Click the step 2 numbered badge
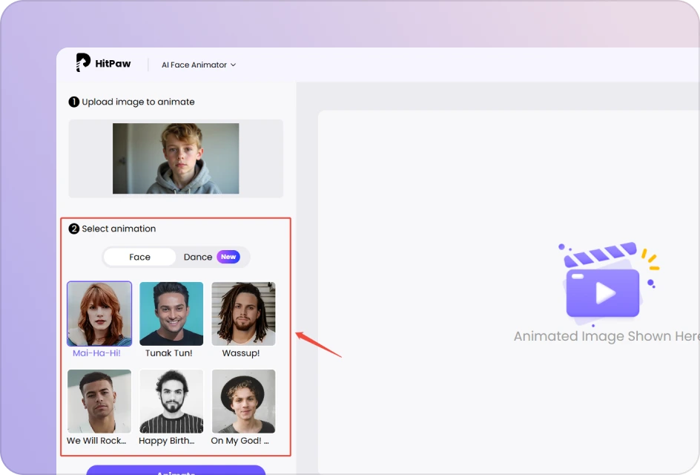The image size is (700, 475). point(73,229)
